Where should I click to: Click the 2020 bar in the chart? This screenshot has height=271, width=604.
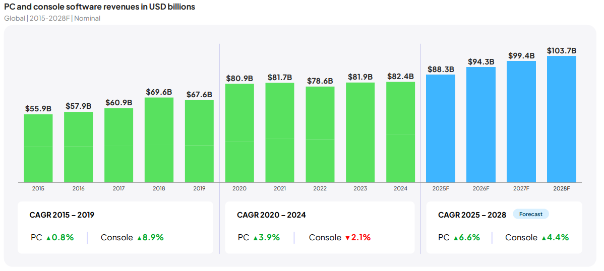coord(239,133)
